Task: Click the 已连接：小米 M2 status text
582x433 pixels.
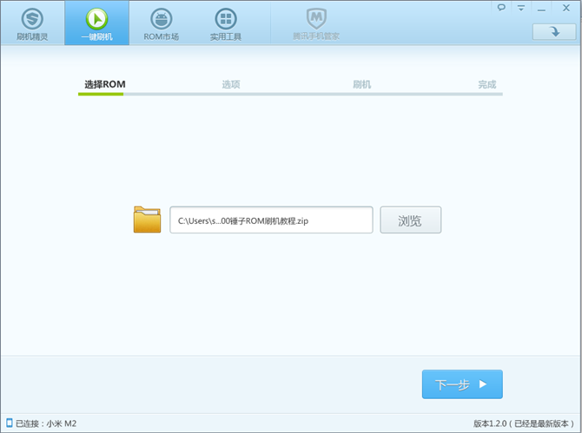Action: pos(46,423)
